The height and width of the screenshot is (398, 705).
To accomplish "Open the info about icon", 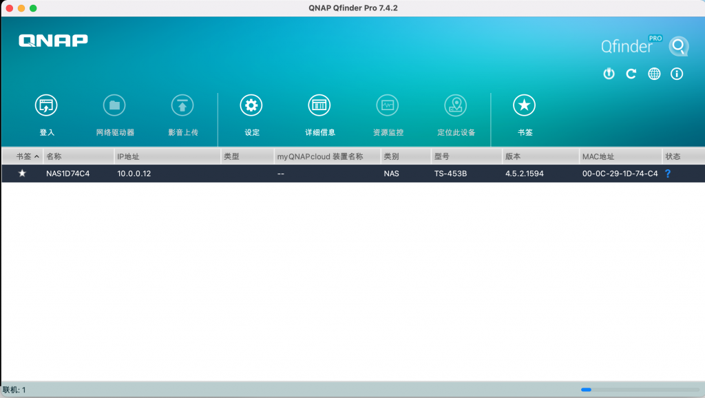I will (677, 74).
